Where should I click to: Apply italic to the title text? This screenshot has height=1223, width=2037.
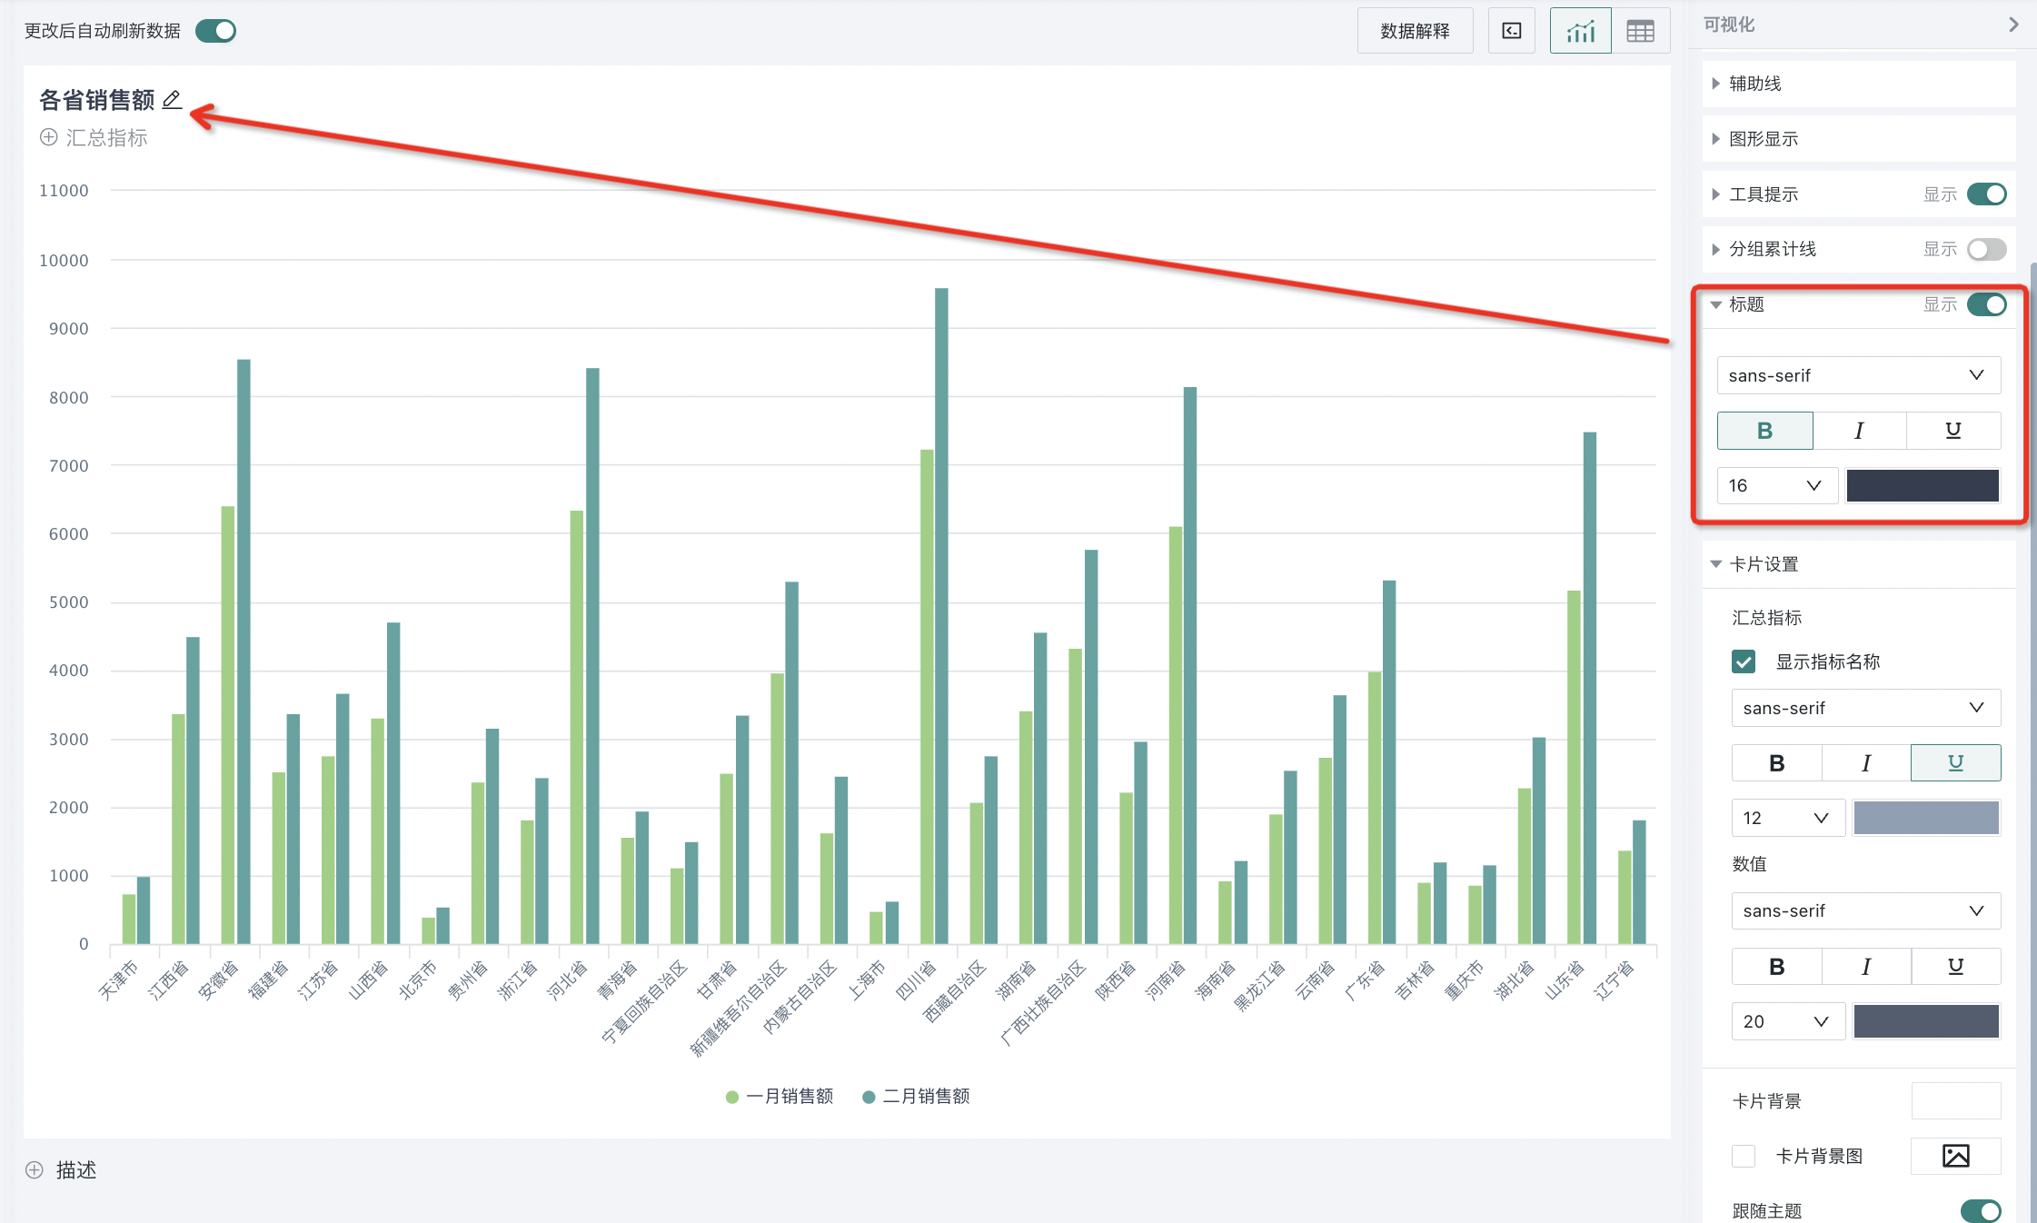(1859, 431)
